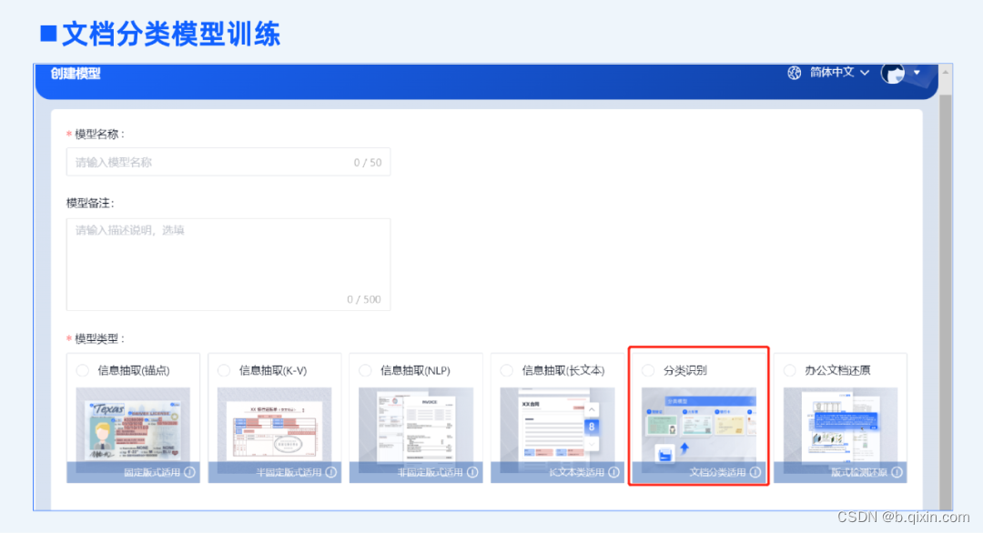Click the 办公文档还原 thumbnail image
This screenshot has width=983, height=533.
click(x=840, y=425)
